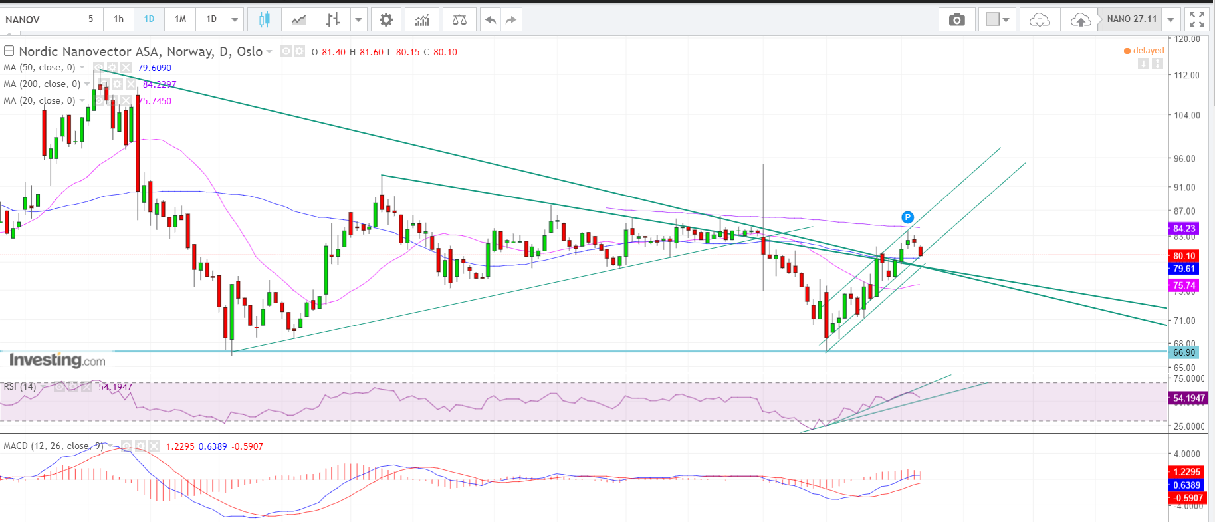Click the orange delayed data indicator
1215x522 pixels.
pos(1144,51)
